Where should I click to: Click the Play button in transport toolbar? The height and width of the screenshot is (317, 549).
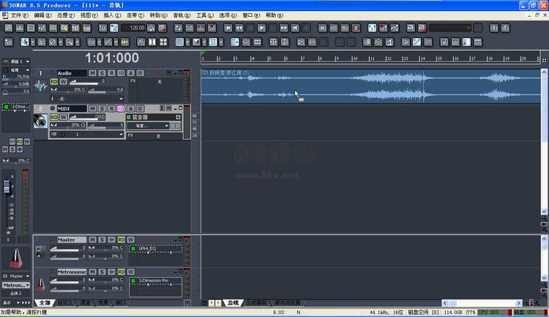pyautogui.click(x=262, y=28)
